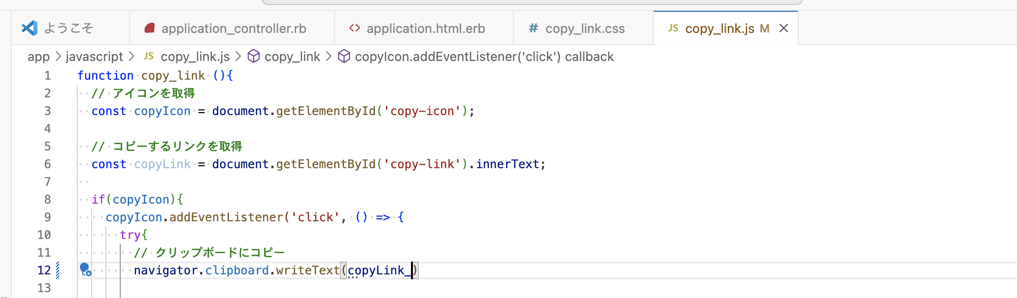Click the JS icon on copy_link.js tab
The width and height of the screenshot is (1017, 298).
[673, 28]
